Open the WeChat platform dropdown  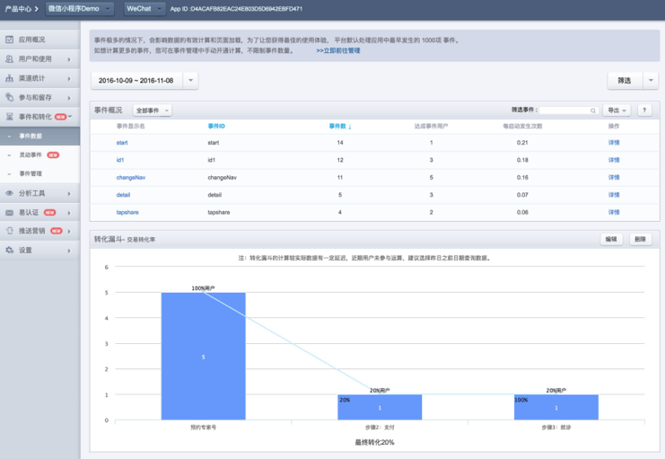pos(144,8)
